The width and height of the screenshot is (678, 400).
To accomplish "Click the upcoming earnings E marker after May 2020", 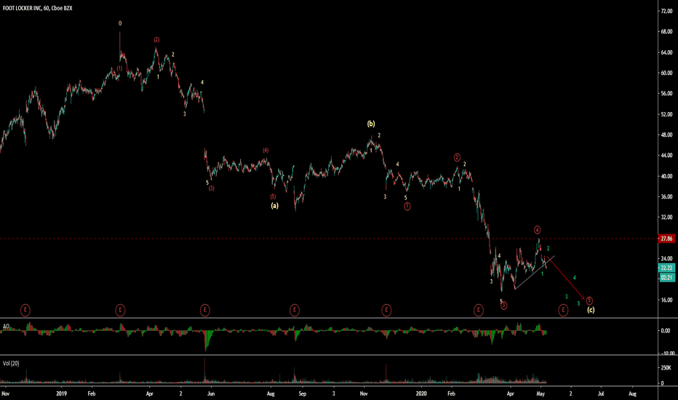I will pos(563,310).
